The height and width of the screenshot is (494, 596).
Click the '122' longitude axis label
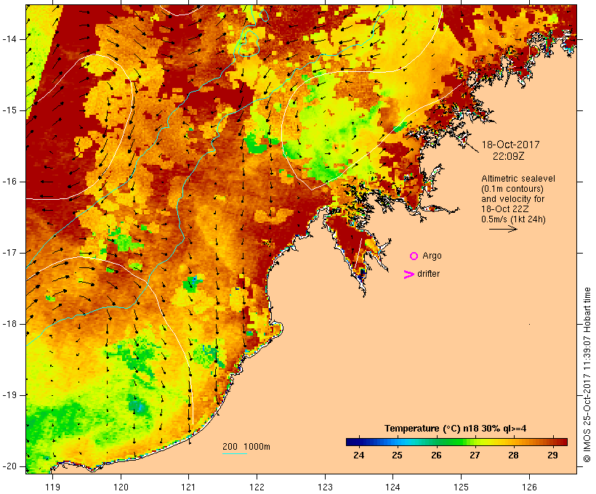[x=257, y=487]
